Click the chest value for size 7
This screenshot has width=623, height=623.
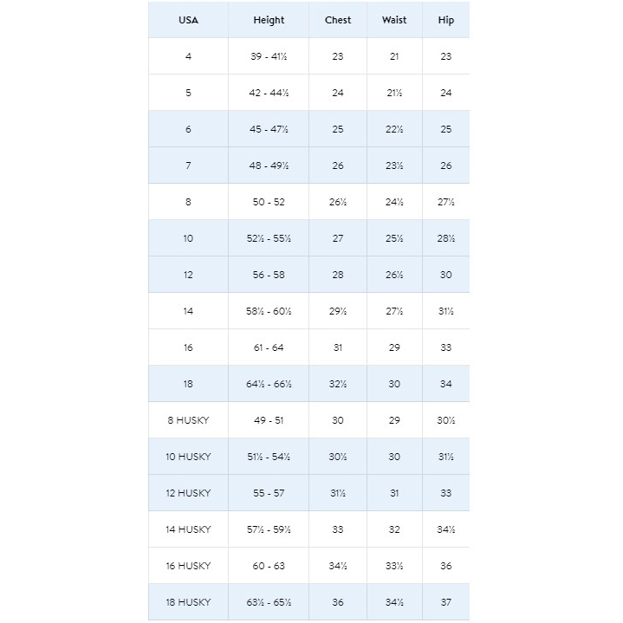(x=338, y=165)
